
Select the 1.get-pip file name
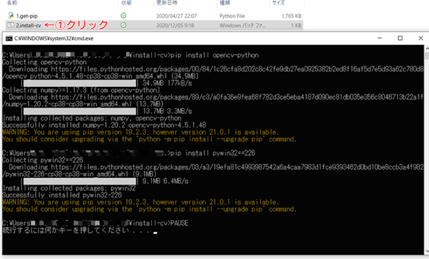tap(28, 16)
